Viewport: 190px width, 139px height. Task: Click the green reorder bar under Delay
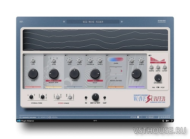pyautogui.click(x=95, y=87)
